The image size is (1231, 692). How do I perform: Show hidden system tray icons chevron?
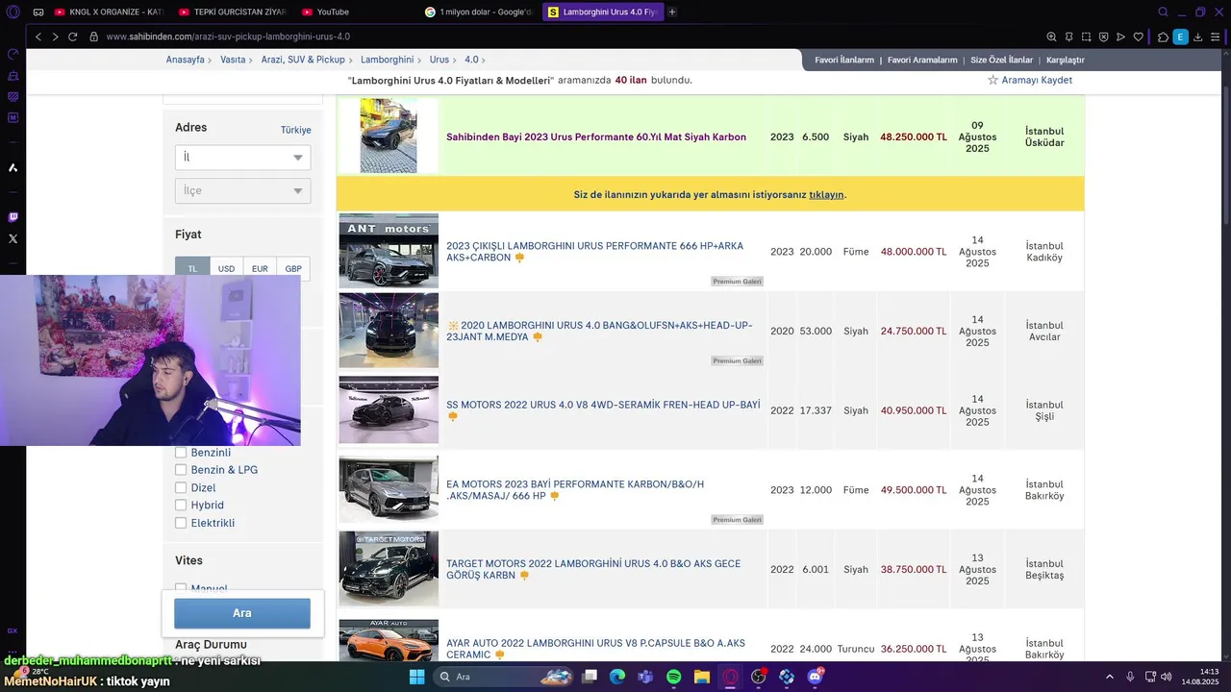click(x=1108, y=677)
